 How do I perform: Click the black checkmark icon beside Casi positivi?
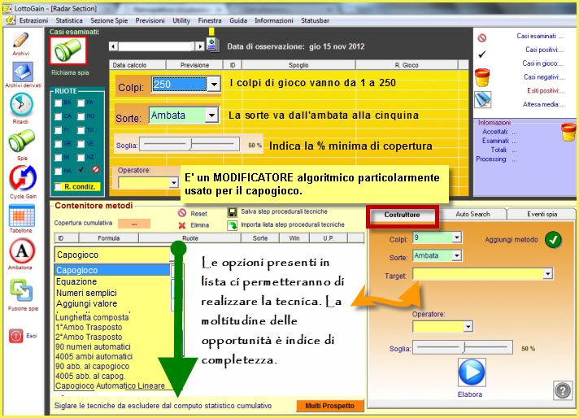pyautogui.click(x=481, y=54)
